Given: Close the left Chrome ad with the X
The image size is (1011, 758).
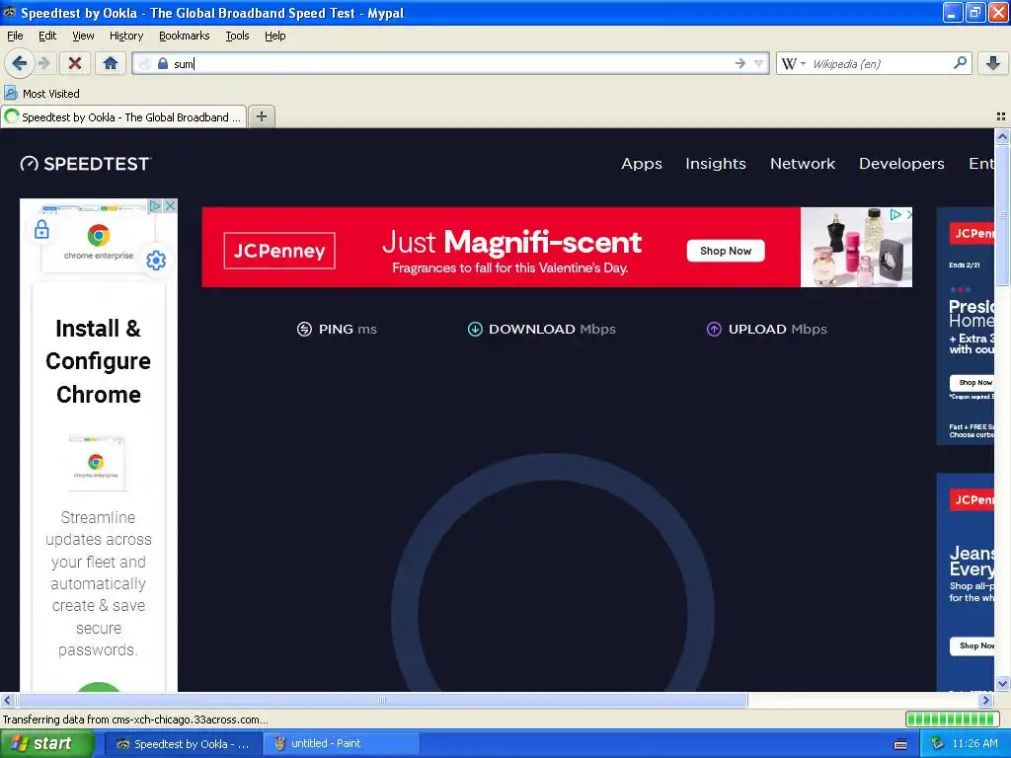Looking at the screenshot, I should click(170, 205).
